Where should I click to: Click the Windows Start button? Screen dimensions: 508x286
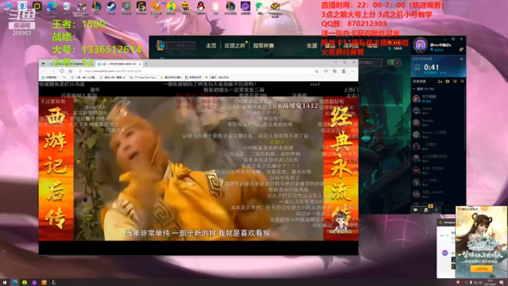pos(5,283)
